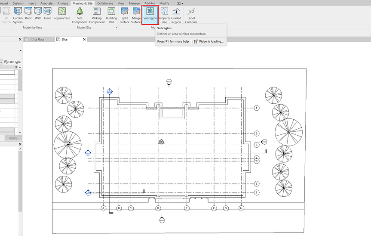Open the Collaborate ribbon tab
The height and width of the screenshot is (236, 371).
coord(105,3)
